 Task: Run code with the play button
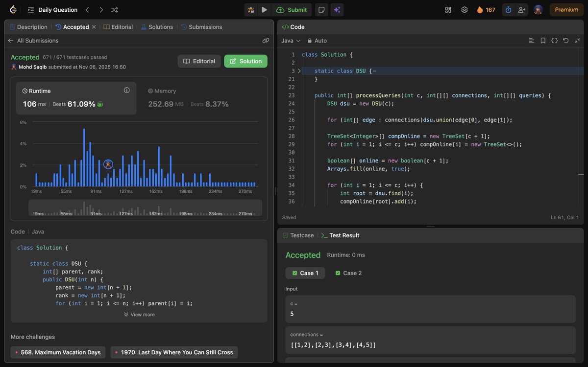pyautogui.click(x=265, y=10)
